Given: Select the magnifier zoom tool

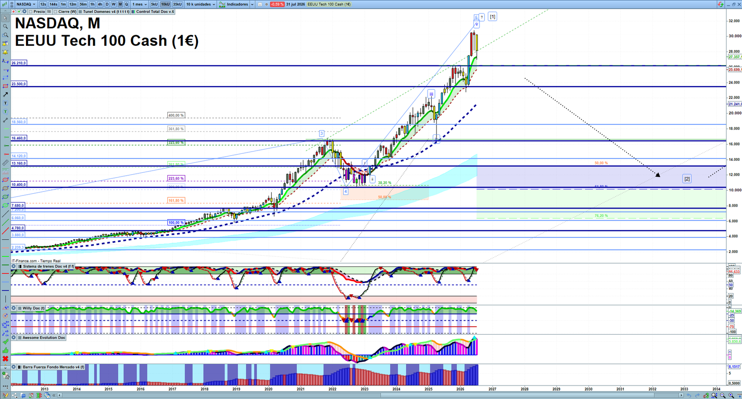Looking at the screenshot, I should 6,26.
